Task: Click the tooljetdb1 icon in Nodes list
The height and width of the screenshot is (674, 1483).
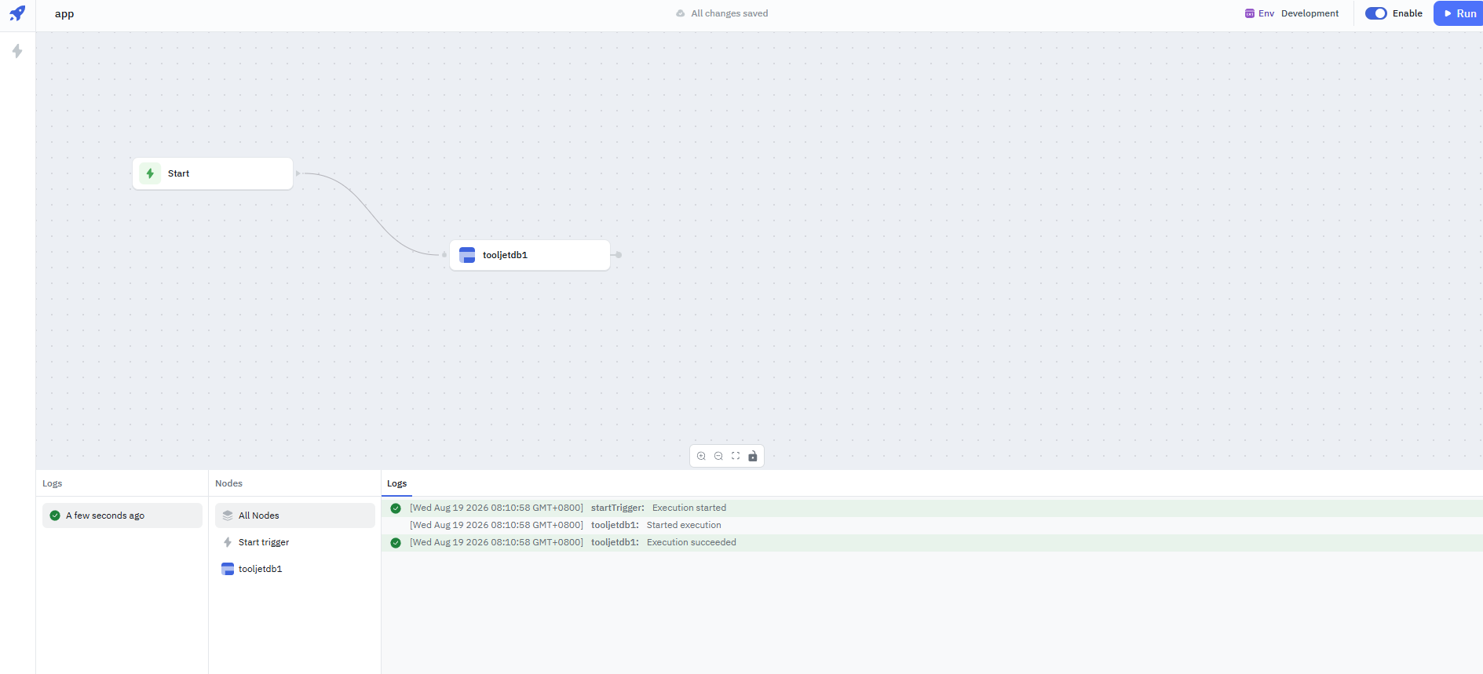Action: coord(228,569)
